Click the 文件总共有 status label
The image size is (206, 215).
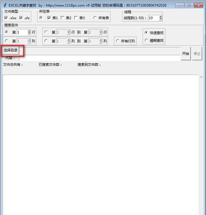coord(13,64)
